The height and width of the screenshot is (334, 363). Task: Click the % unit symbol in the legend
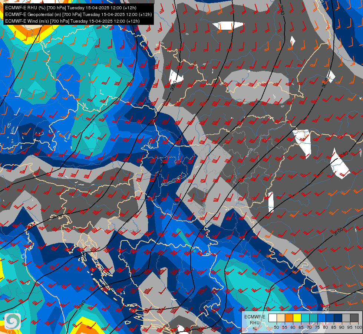click(x=255, y=329)
